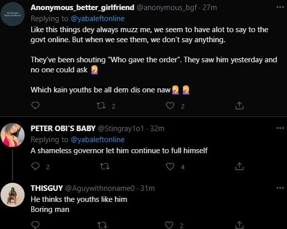Share THISGUY's tweet
This screenshot has height=229, width=287.
pos(239,225)
